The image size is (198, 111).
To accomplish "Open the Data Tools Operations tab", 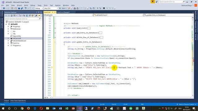I will [18, 101].
